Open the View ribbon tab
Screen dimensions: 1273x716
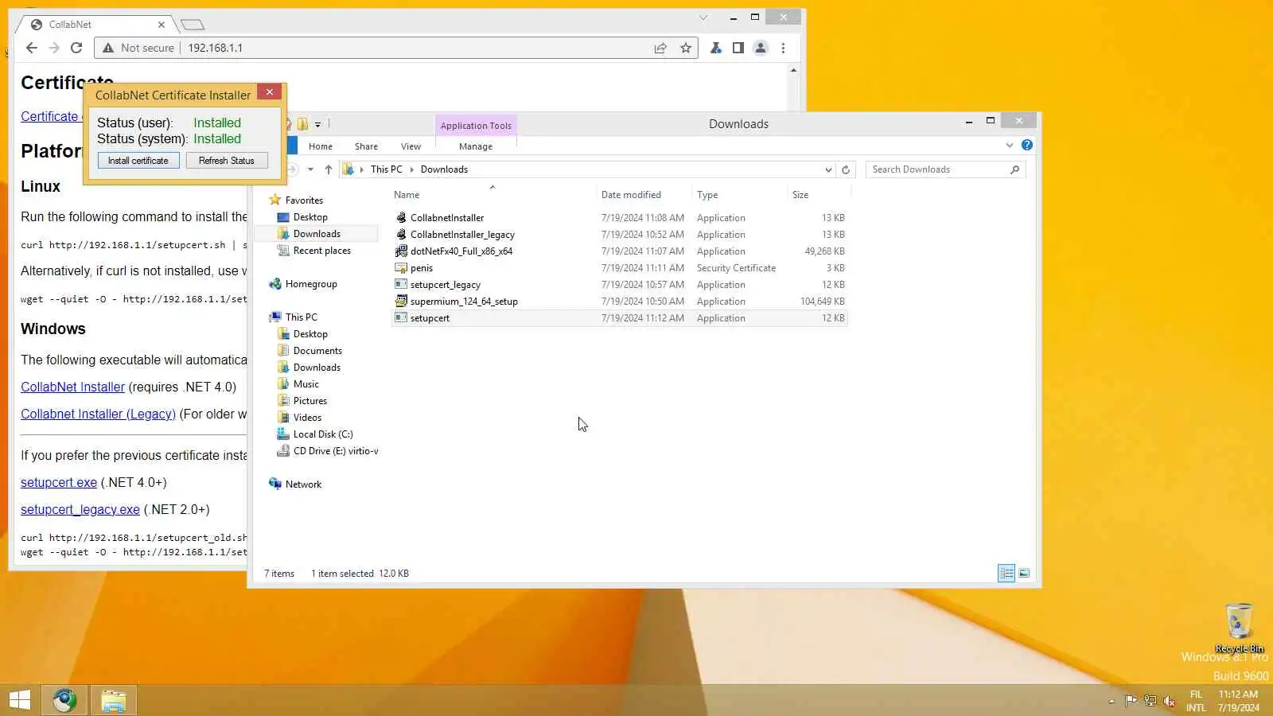[411, 146]
